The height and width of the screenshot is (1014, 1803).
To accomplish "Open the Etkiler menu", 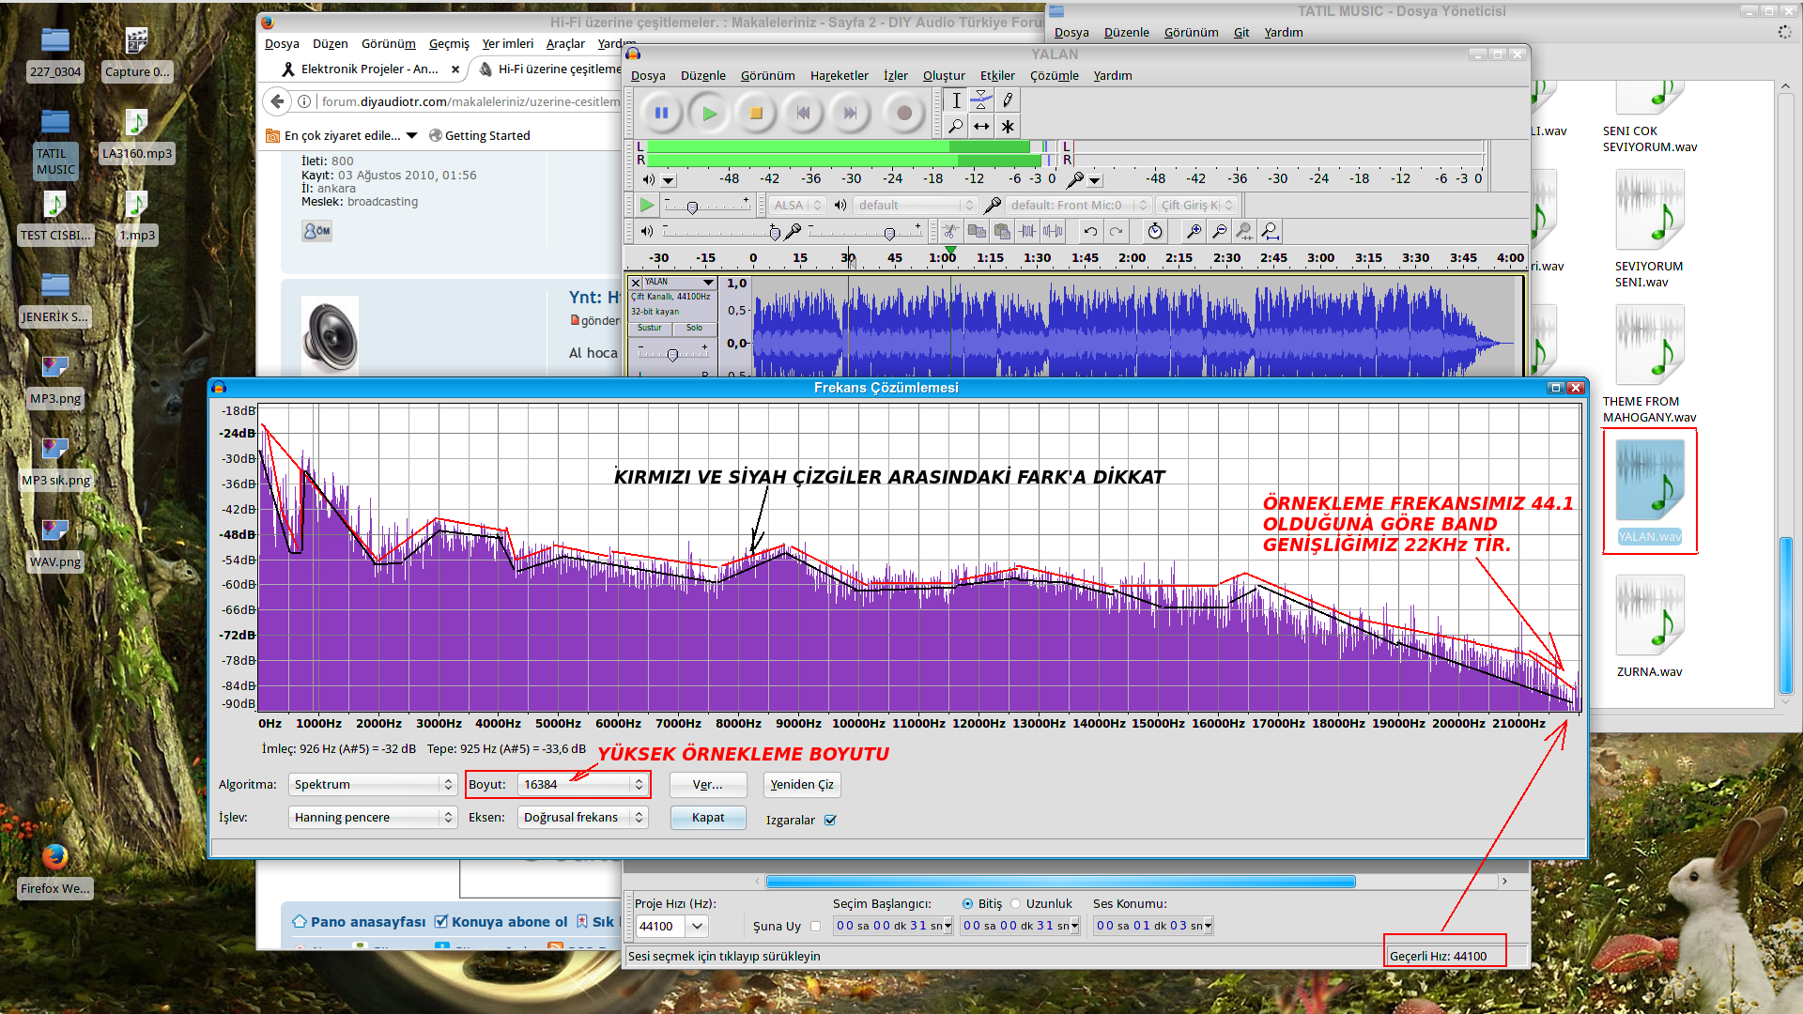I will 996,75.
